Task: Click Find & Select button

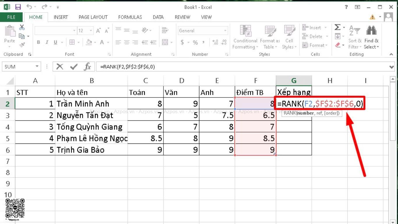Action: (x=371, y=37)
